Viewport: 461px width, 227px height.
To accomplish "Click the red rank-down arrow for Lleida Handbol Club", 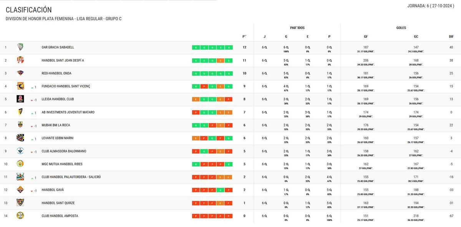I will [x=33, y=99].
